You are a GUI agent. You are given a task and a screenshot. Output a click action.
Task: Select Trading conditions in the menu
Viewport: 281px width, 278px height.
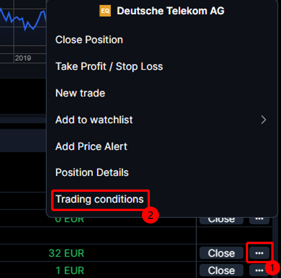[100, 199]
